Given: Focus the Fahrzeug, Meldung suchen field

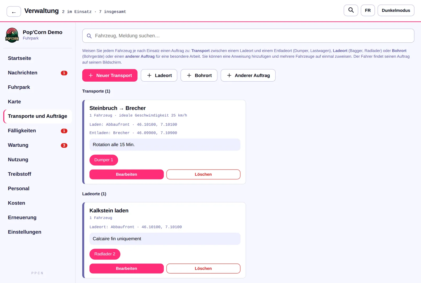Looking at the screenshot, I should pyautogui.click(x=248, y=36).
